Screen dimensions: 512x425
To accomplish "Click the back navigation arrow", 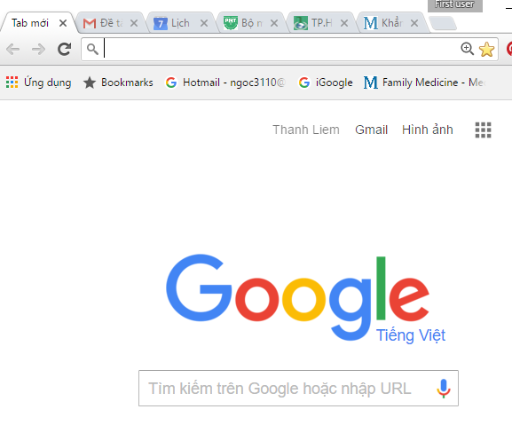I will [x=13, y=50].
